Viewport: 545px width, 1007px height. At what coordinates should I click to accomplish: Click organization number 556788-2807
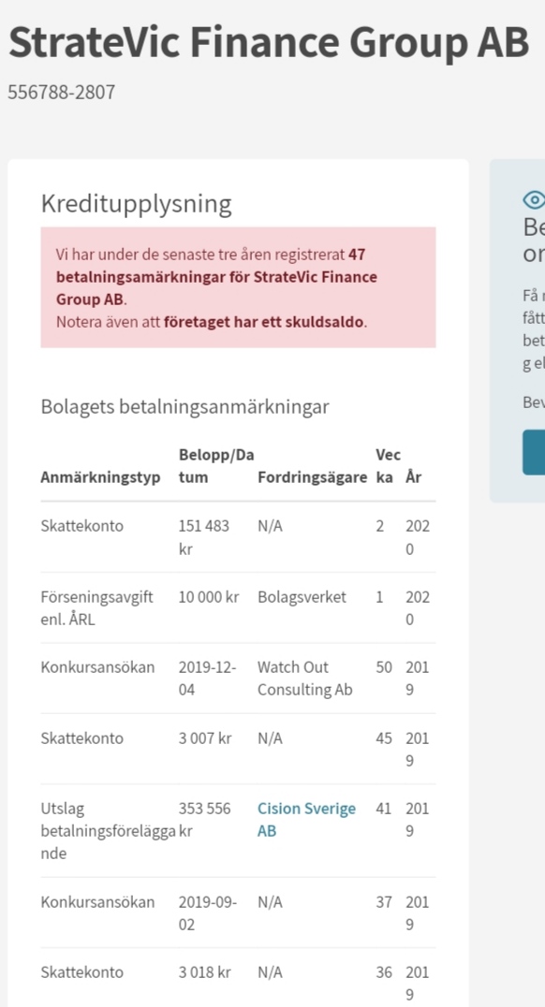(62, 92)
